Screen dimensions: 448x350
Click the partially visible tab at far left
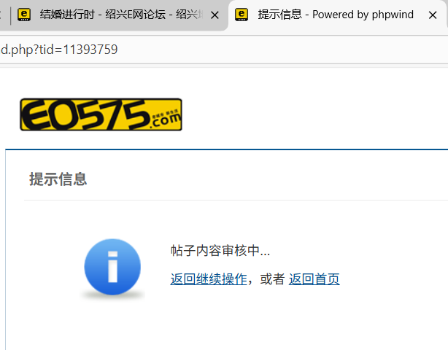pos(2,15)
